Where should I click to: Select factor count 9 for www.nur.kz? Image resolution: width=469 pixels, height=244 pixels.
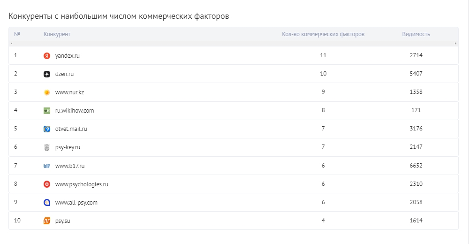tap(323, 92)
